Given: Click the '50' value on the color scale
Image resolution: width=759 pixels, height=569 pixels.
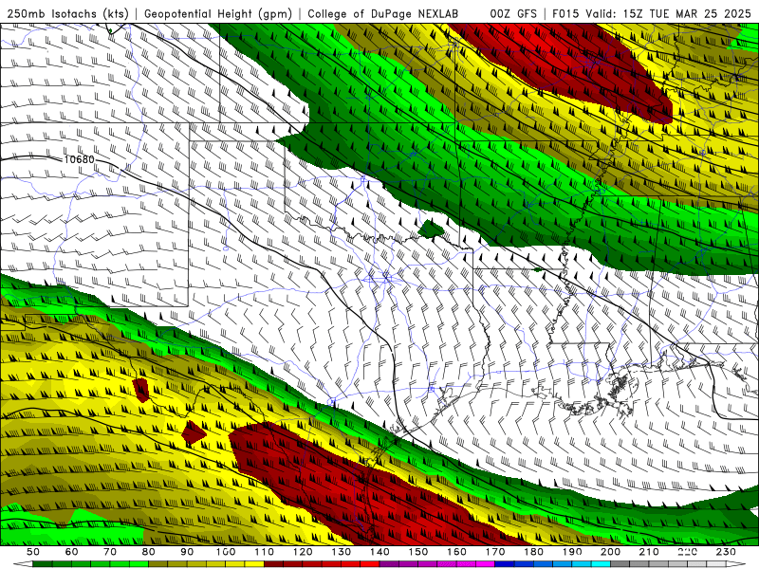Looking at the screenshot, I should [33, 552].
